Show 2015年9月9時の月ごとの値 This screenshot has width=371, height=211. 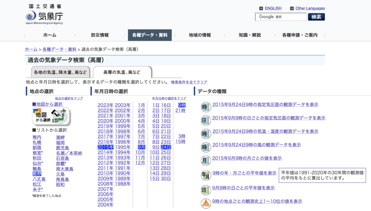(x=247, y=158)
